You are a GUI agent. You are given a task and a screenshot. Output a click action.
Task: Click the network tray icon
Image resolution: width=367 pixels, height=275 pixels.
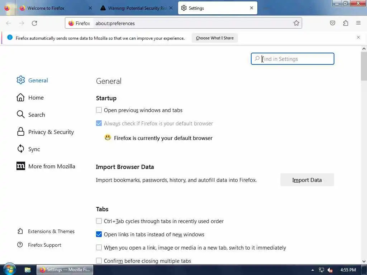click(321, 270)
